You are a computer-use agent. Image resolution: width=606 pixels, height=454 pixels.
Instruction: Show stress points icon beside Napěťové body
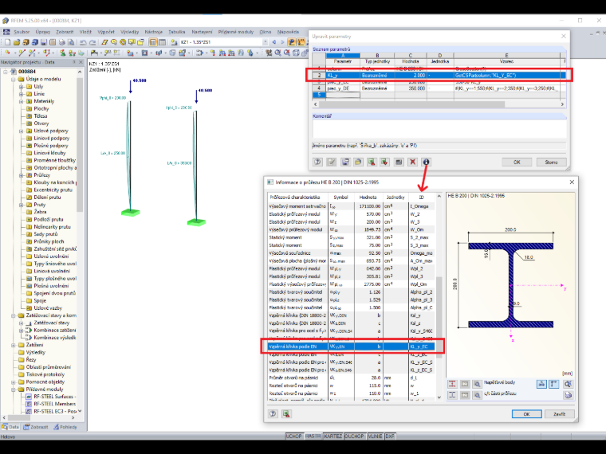452,384
